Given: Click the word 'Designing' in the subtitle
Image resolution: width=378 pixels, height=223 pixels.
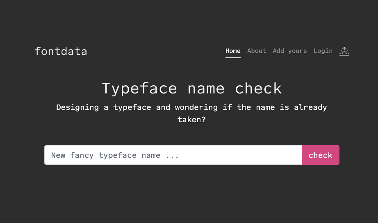Looking at the screenshot, I should click(x=77, y=107).
